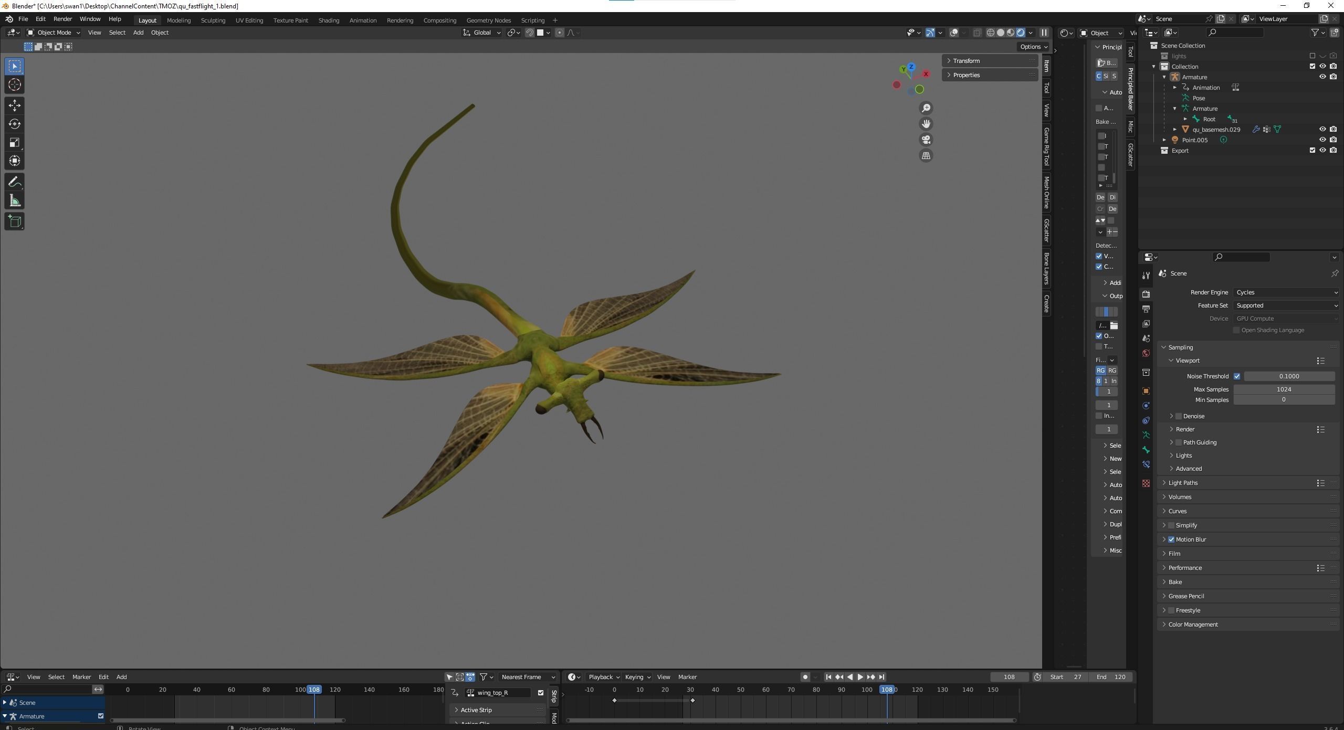1344x730 pixels.
Task: Select the Add Cube tool
Action: click(x=15, y=221)
